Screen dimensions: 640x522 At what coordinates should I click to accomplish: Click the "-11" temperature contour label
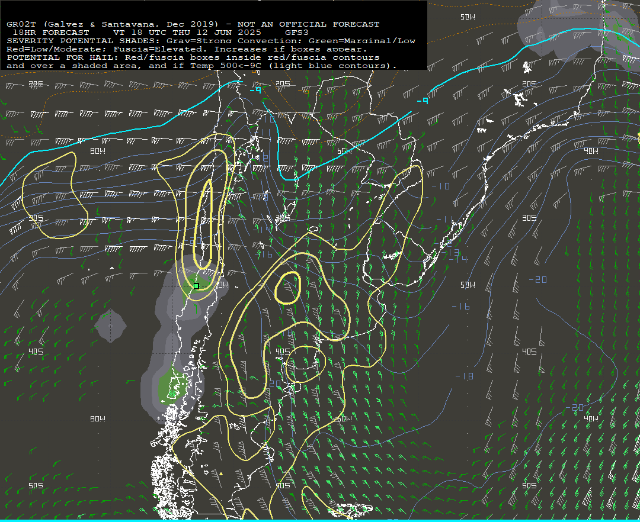coord(444,219)
